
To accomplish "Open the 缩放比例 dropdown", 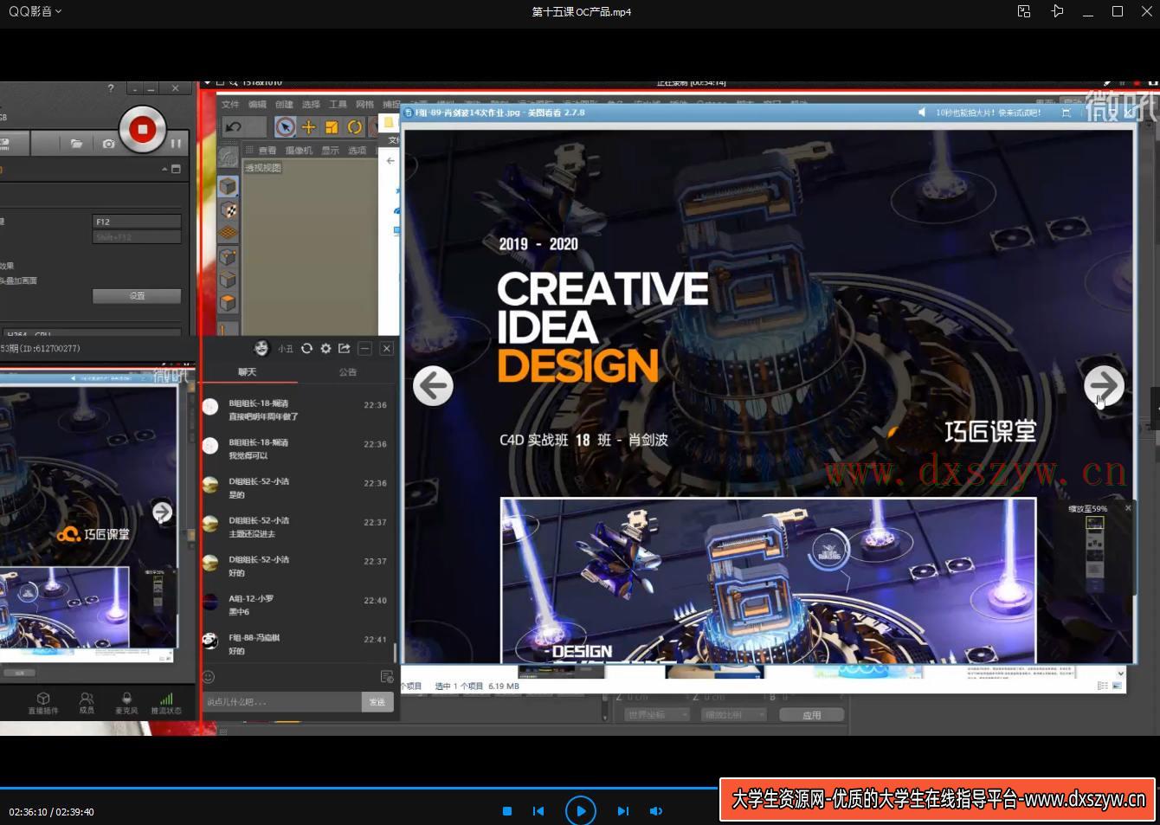I will click(x=734, y=715).
